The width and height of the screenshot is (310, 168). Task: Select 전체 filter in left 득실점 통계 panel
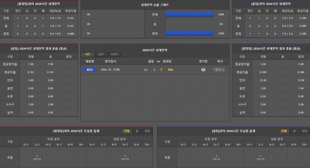(127, 131)
